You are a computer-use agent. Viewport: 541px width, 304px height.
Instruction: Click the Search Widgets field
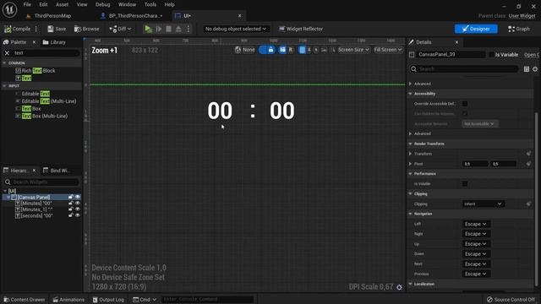coord(41,182)
